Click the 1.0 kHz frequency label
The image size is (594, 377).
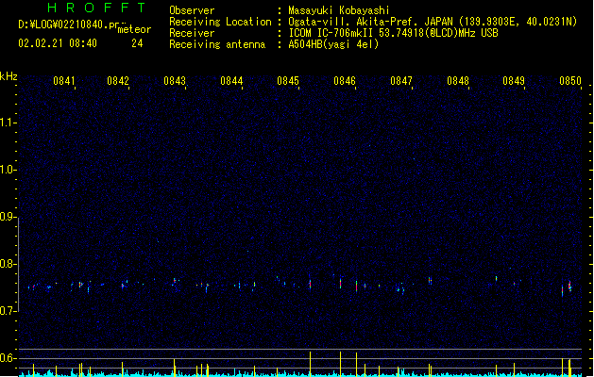[8, 170]
